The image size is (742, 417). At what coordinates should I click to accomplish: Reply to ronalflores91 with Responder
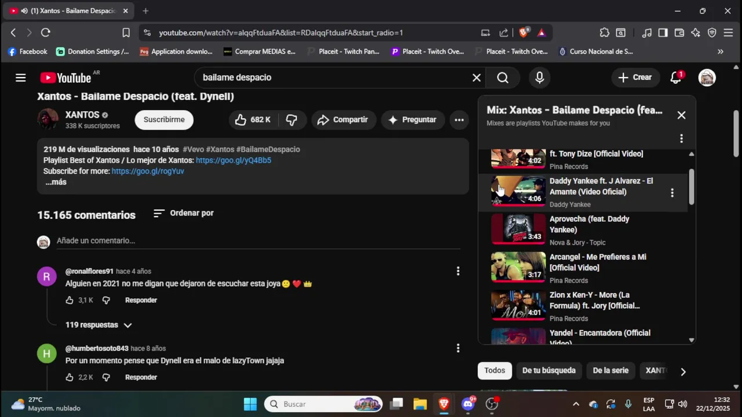coord(141,300)
